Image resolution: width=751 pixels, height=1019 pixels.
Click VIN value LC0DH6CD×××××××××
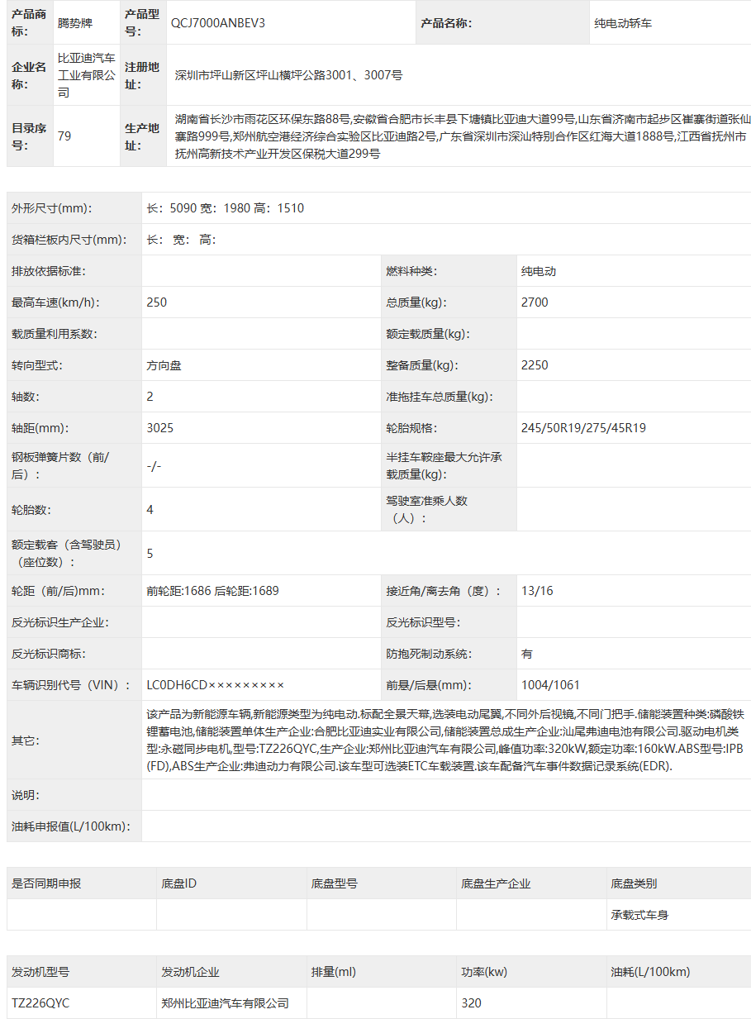pyautogui.click(x=215, y=685)
